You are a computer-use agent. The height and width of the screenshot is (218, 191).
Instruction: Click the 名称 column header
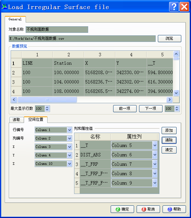click(x=95, y=137)
